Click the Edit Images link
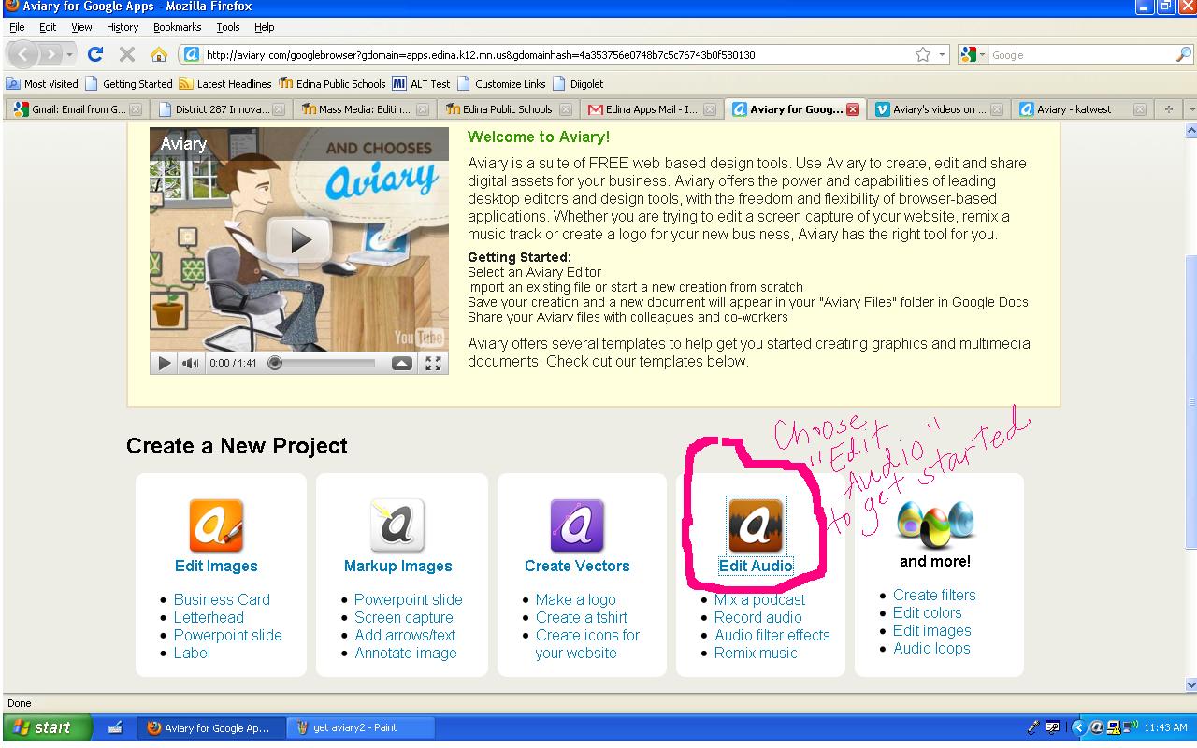The width and height of the screenshot is (1197, 748). (216, 566)
